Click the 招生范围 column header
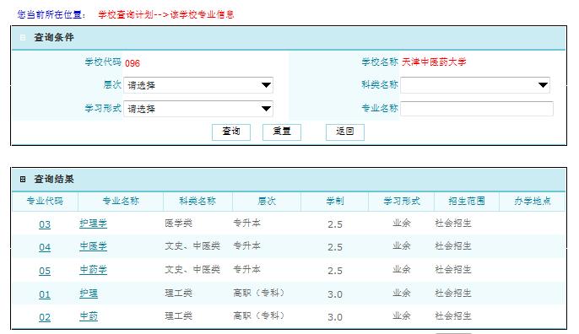579x334 pixels. (467, 201)
